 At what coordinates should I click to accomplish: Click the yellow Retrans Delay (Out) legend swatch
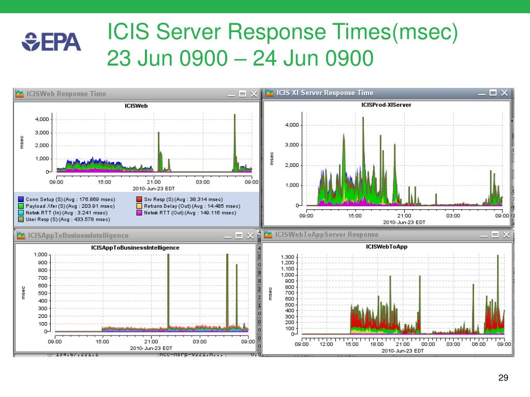coord(139,206)
